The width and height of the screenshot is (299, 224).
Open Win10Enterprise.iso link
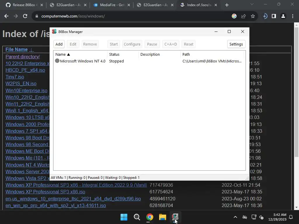tap(26, 90)
